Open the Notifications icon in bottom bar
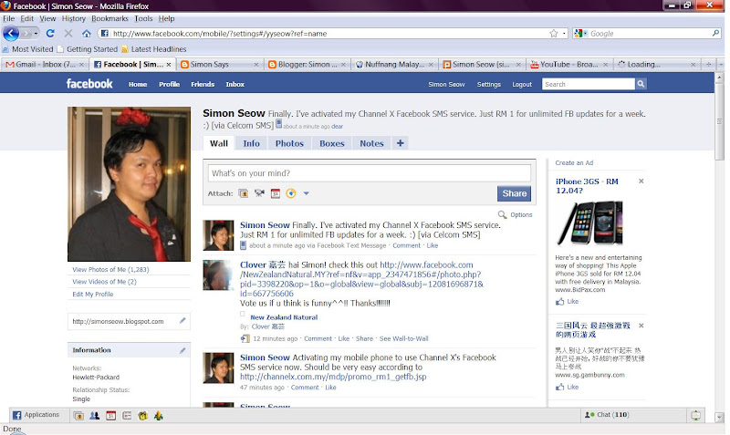The width and height of the screenshot is (730, 435). (x=696, y=415)
